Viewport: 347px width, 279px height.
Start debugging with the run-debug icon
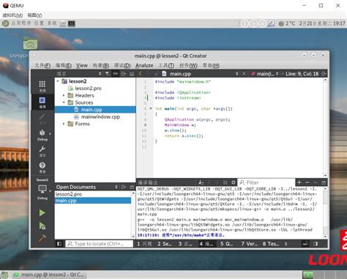pos(42,226)
